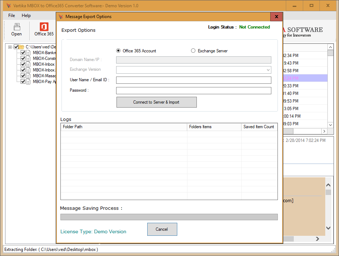Image resolution: width=339 pixels, height=256 pixels.
Task: Open the File menu
Action: point(12,16)
